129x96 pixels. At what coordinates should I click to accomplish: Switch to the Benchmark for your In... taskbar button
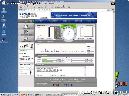(70, 95)
